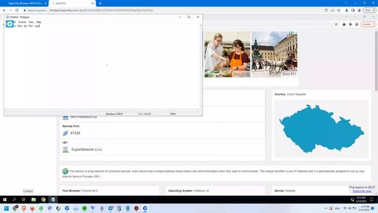Screen dimensions: 378x213
Task: Click the host system clock in the tray
Action: click(364, 208)
